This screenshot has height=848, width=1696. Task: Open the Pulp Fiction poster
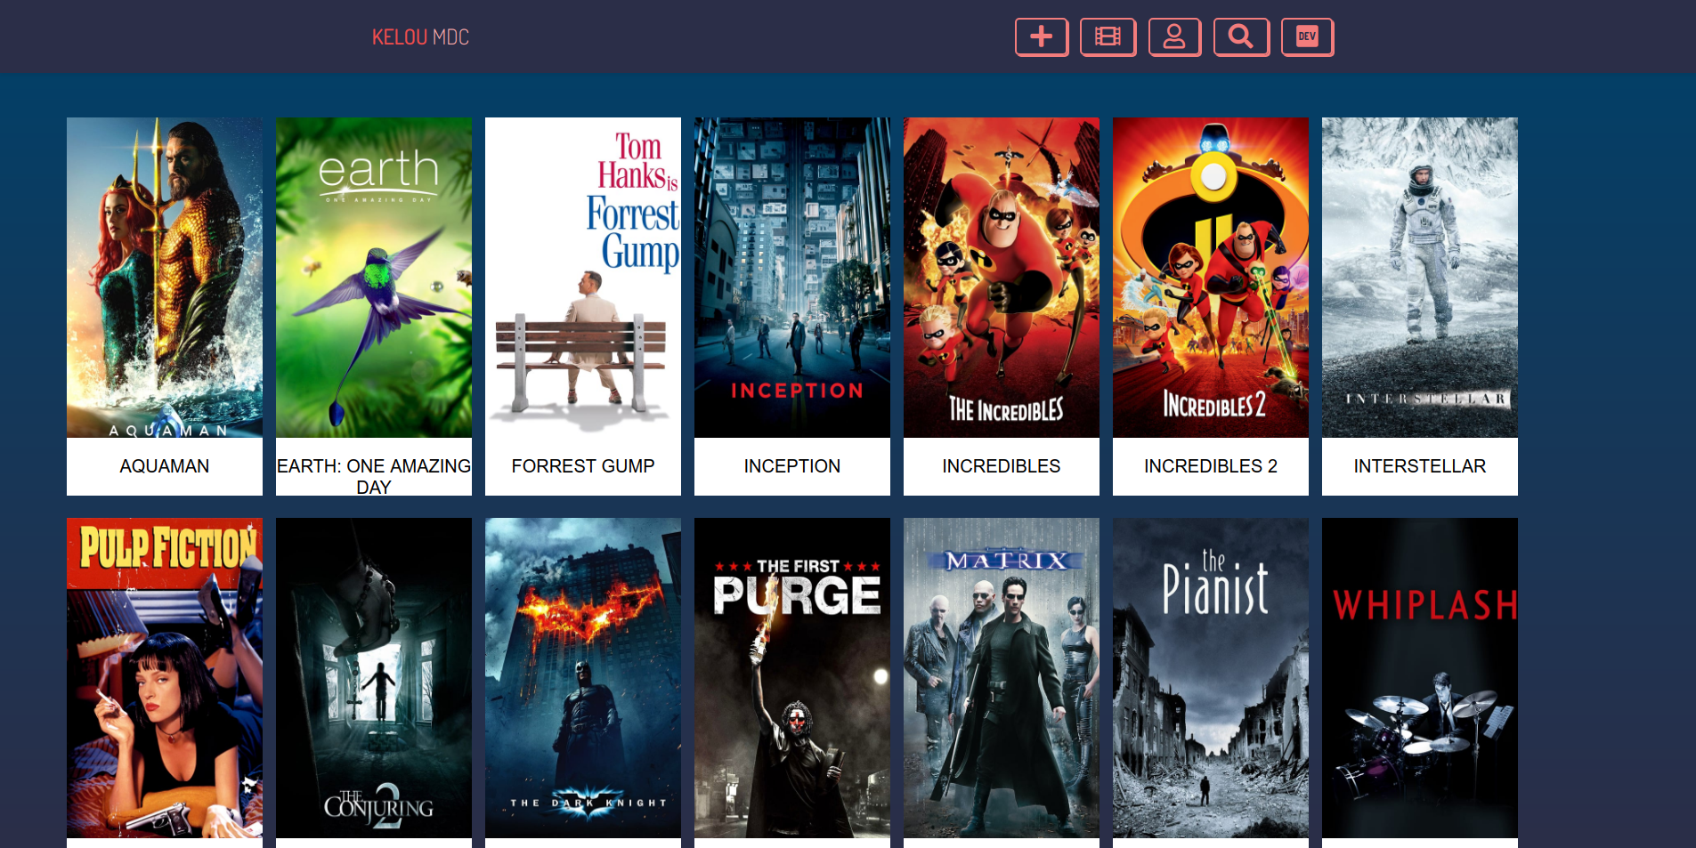165,678
